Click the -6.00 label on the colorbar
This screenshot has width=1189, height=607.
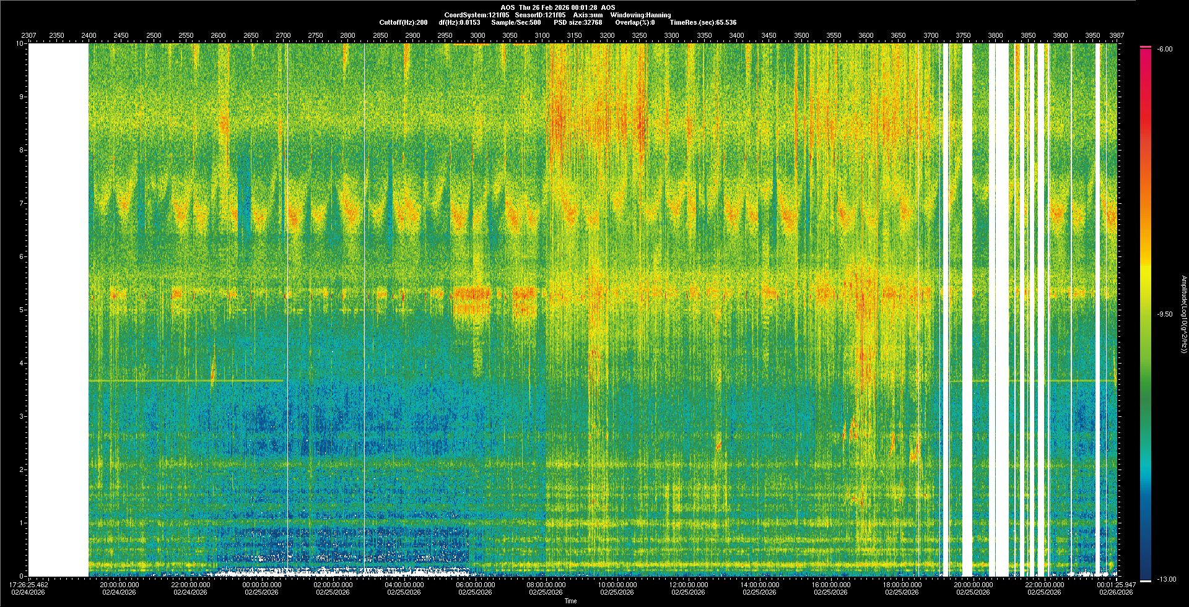click(x=1164, y=49)
